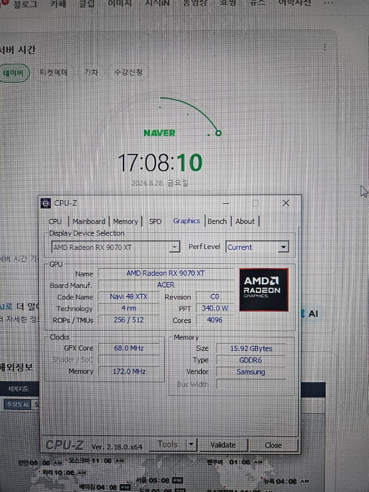Click the Samsung memory vendor value

click(x=251, y=372)
